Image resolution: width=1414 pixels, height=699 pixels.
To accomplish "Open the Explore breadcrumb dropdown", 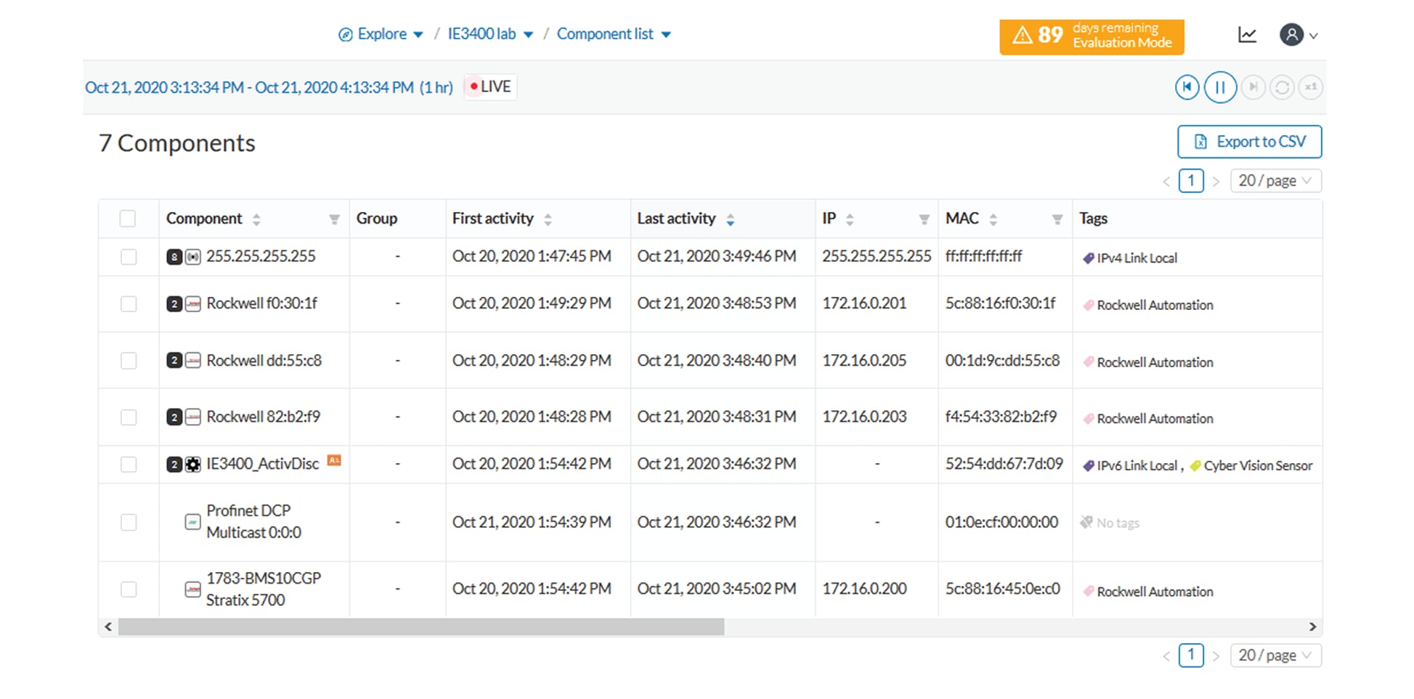I will [x=381, y=34].
